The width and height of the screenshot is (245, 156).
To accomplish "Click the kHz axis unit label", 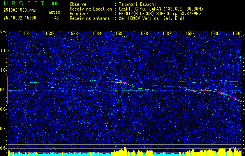I will [x=4, y=32].
